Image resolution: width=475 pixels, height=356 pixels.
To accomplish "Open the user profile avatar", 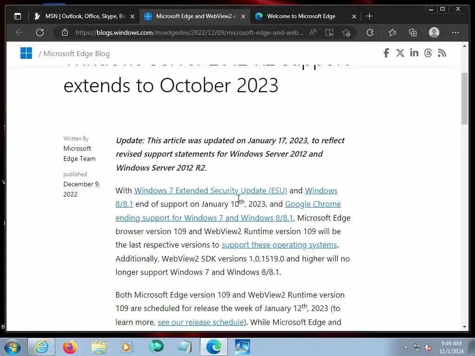I will 434,32.
